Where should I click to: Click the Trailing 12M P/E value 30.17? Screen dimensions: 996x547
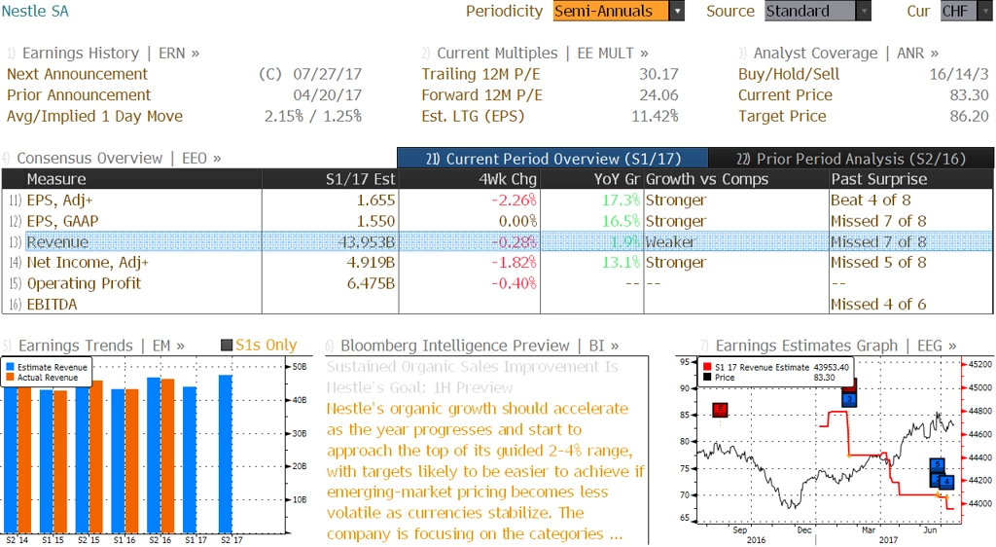tap(658, 74)
